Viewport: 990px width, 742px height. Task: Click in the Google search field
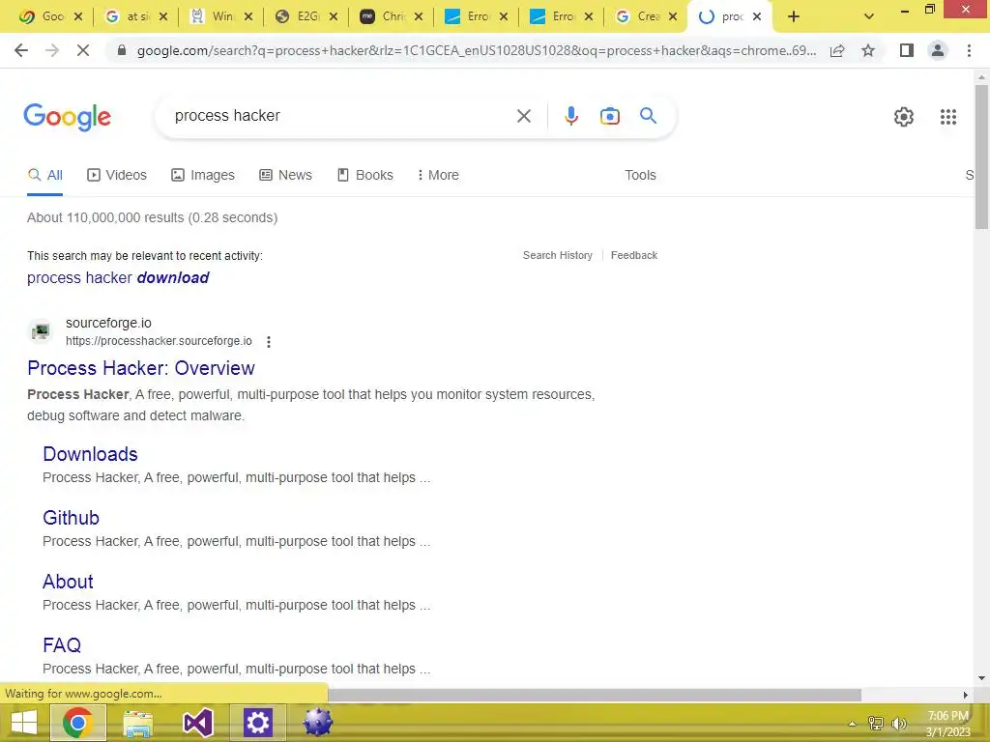pyautogui.click(x=341, y=116)
